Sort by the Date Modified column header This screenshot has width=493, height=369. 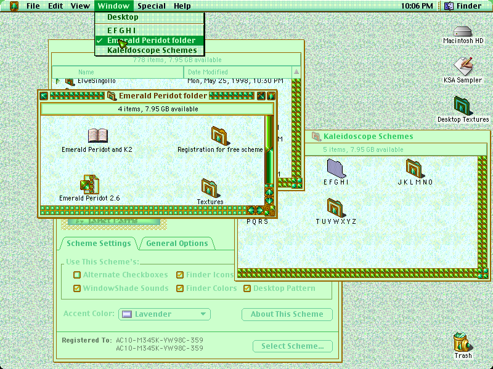pos(238,72)
